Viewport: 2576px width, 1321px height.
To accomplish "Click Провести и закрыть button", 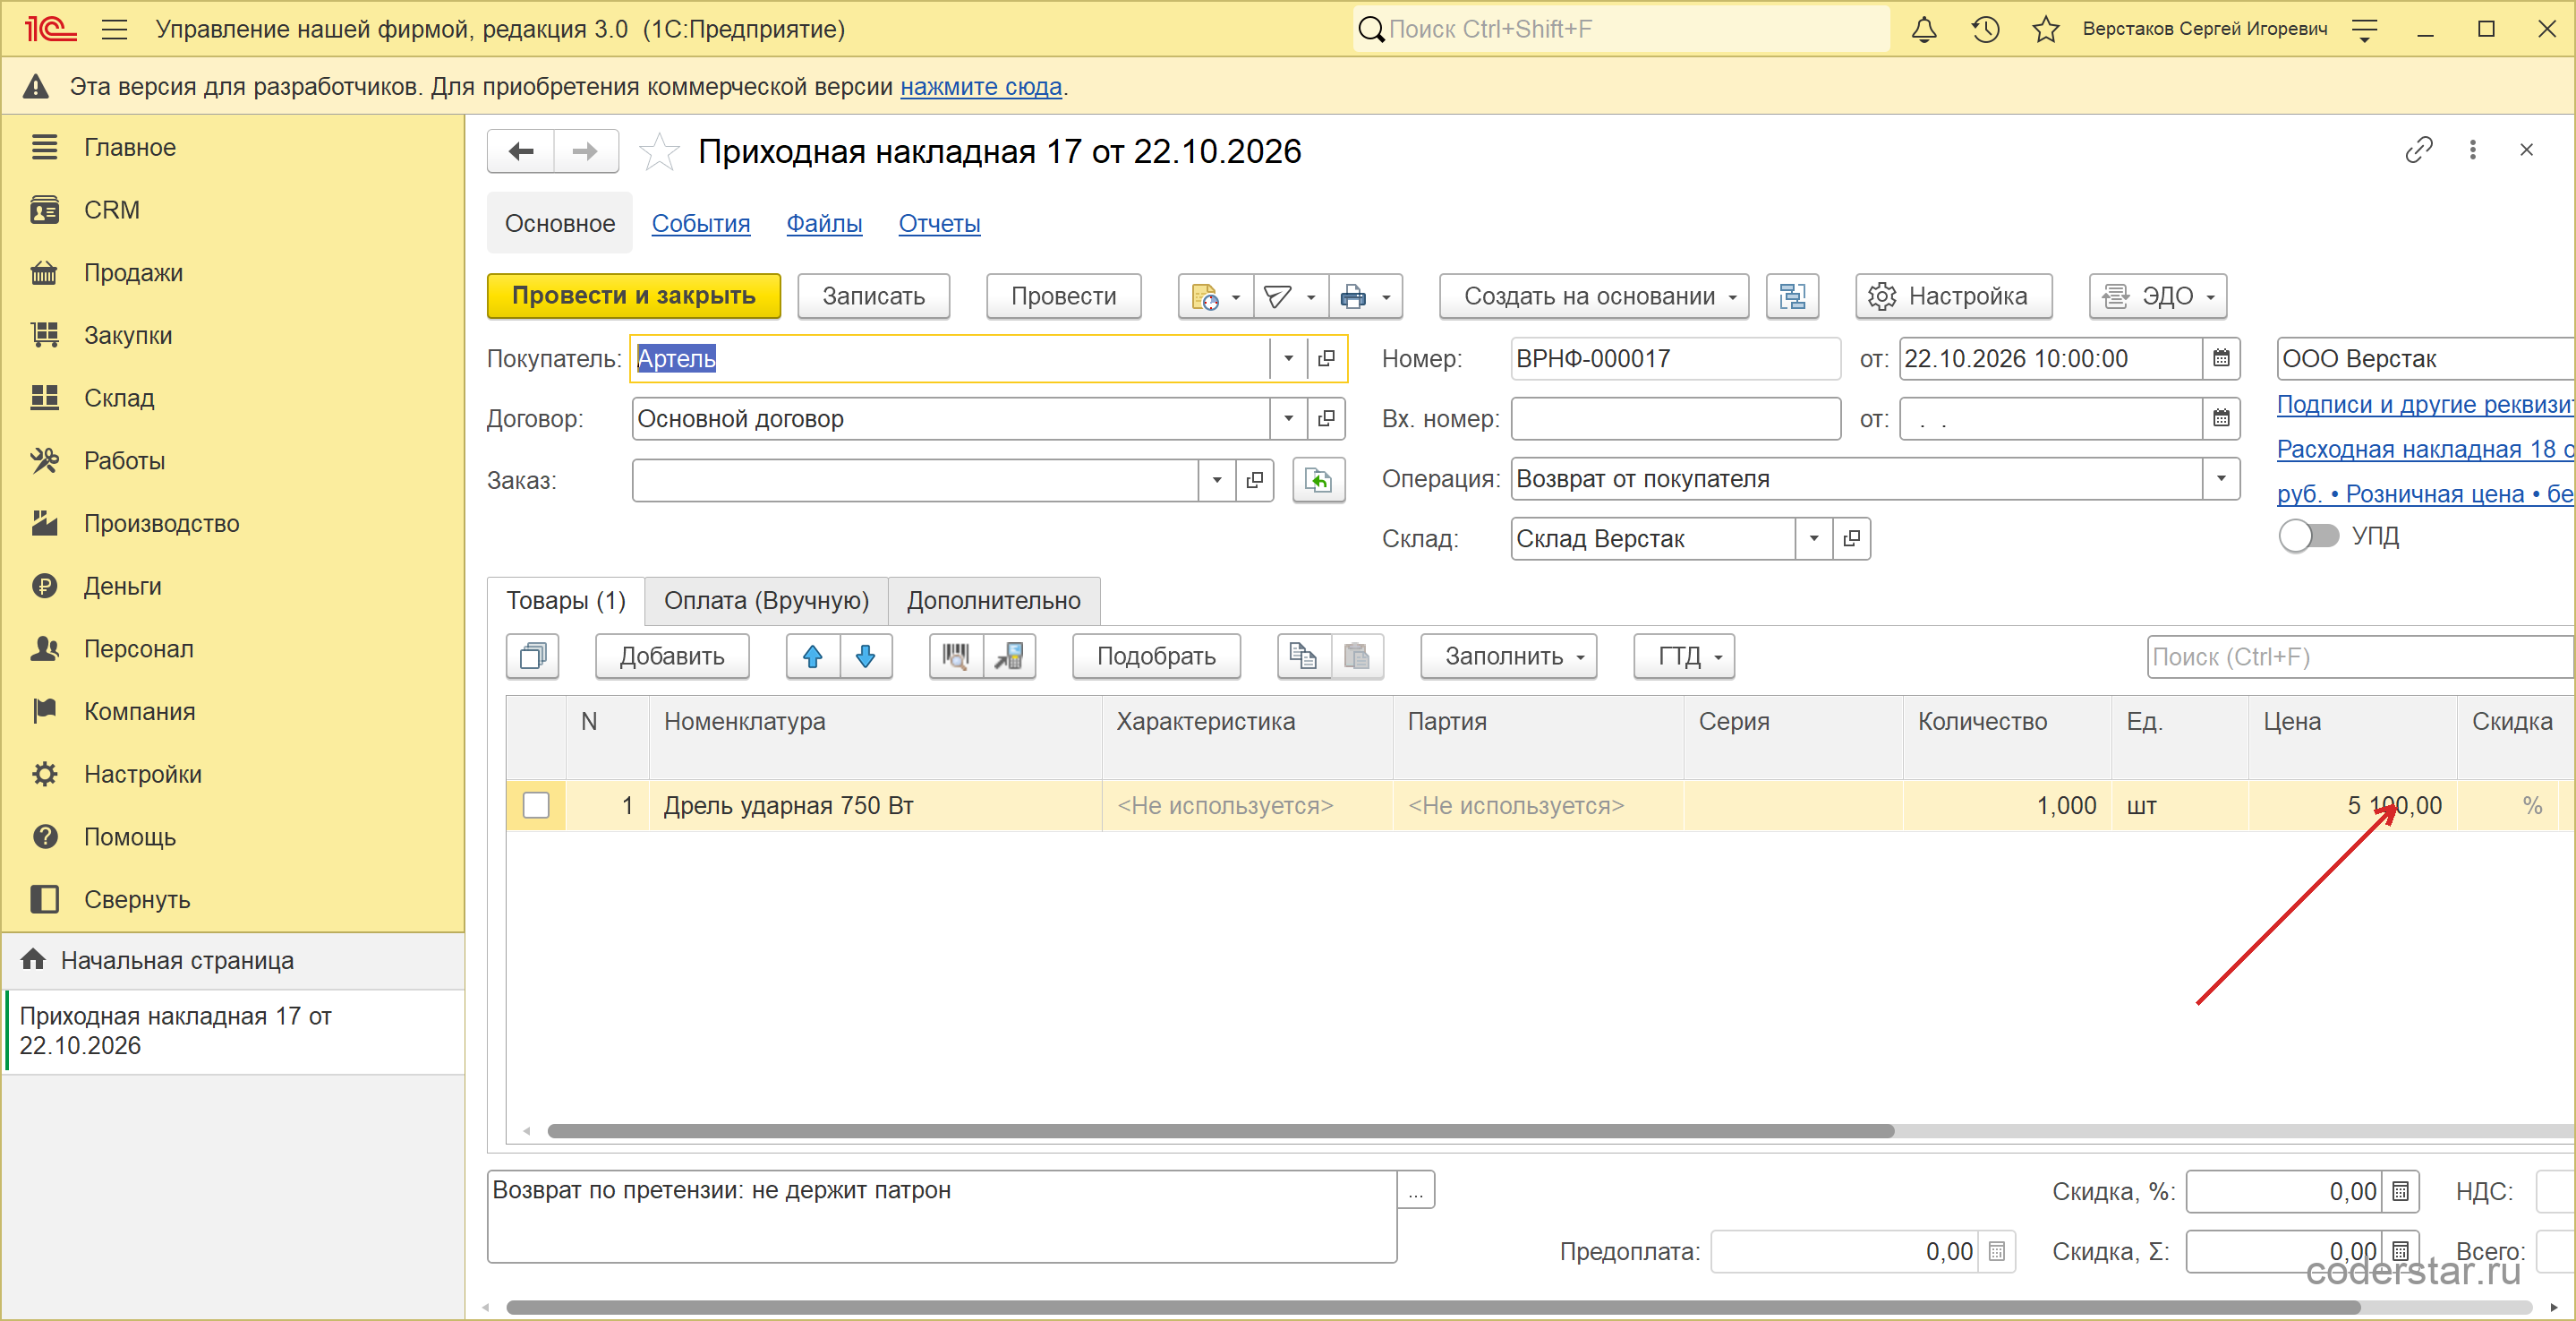I will pyautogui.click(x=634, y=296).
